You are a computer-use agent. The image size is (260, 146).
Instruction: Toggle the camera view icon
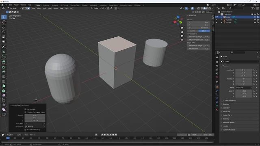[x=182, y=36]
